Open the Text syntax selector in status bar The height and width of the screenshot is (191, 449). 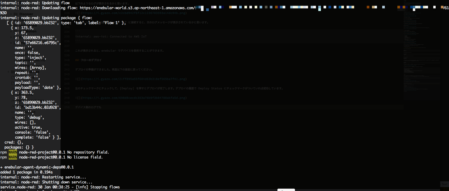coord(444,184)
